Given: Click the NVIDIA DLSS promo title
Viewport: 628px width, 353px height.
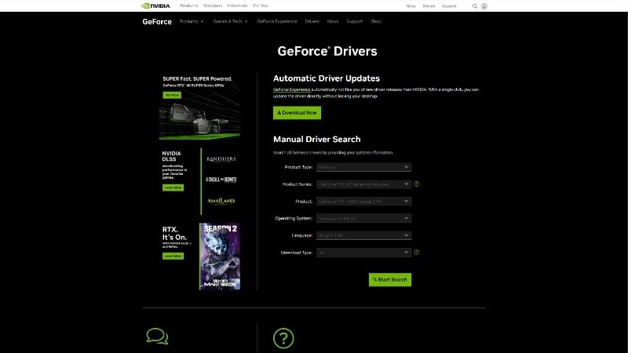Looking at the screenshot, I should coord(171,156).
